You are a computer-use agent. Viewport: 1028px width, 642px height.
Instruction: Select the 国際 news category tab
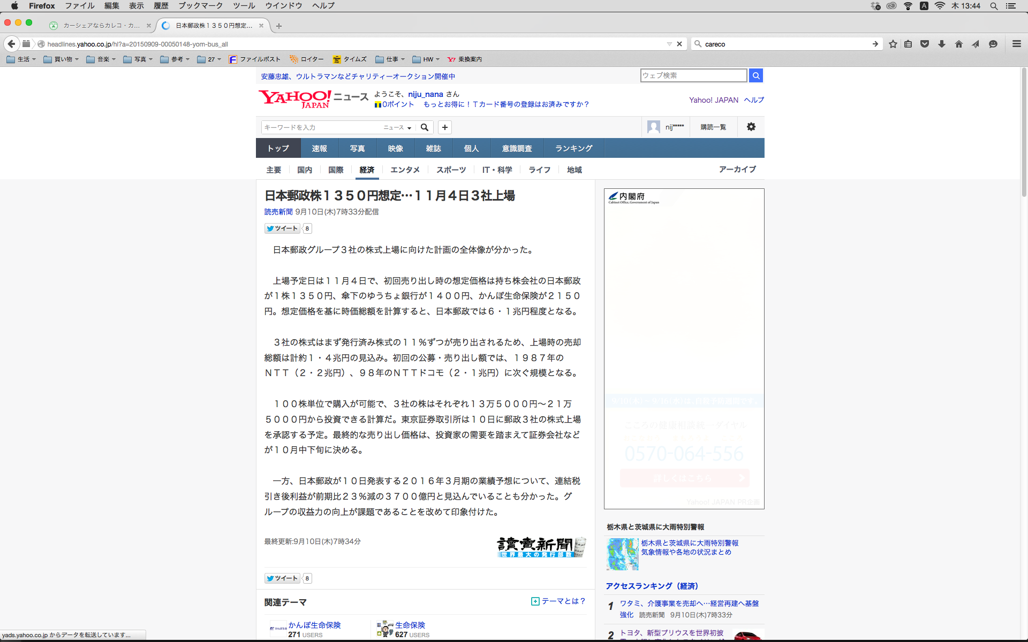pyautogui.click(x=336, y=170)
